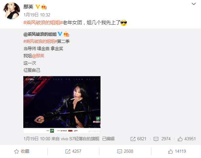Click the blue V badge of 乘风破浪的姐姐
The image size is (201, 158).
point(60,34)
